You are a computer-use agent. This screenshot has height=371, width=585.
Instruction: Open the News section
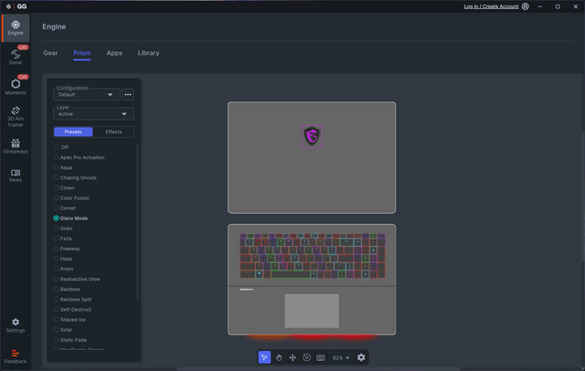click(x=16, y=175)
